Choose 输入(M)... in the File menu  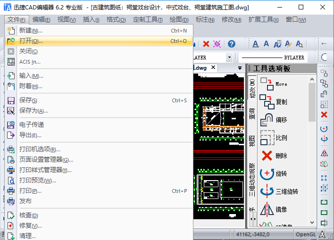pos(99,76)
